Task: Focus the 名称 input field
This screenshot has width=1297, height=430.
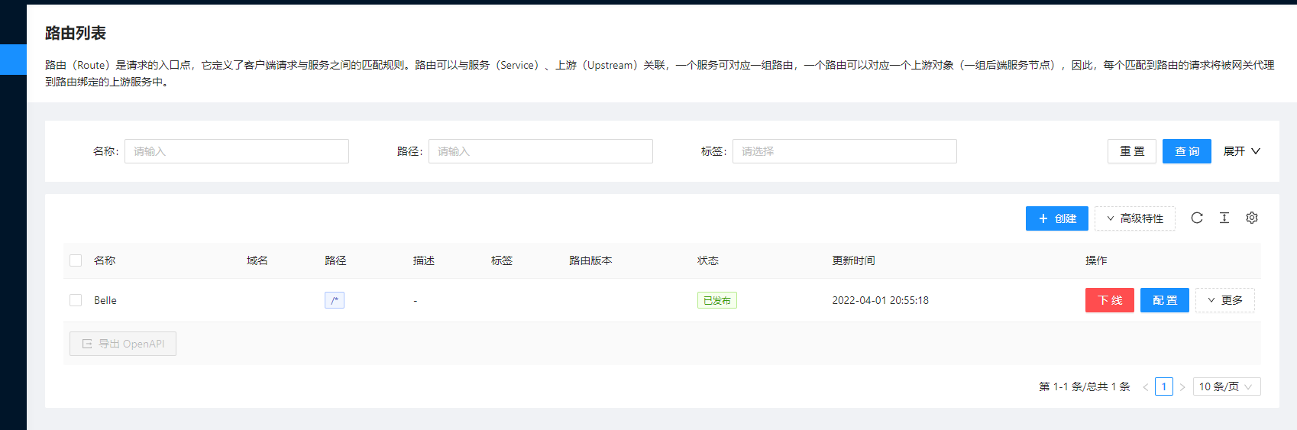Action: point(236,151)
